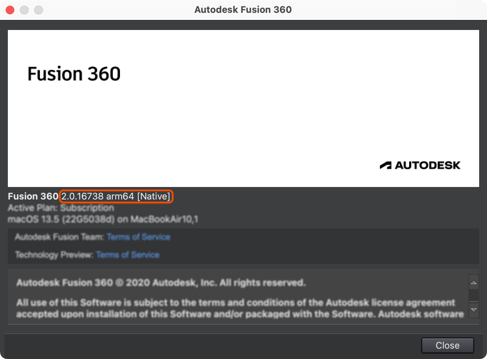Click the macOS 13.5 system info line
This screenshot has height=359, width=487.
[102, 219]
